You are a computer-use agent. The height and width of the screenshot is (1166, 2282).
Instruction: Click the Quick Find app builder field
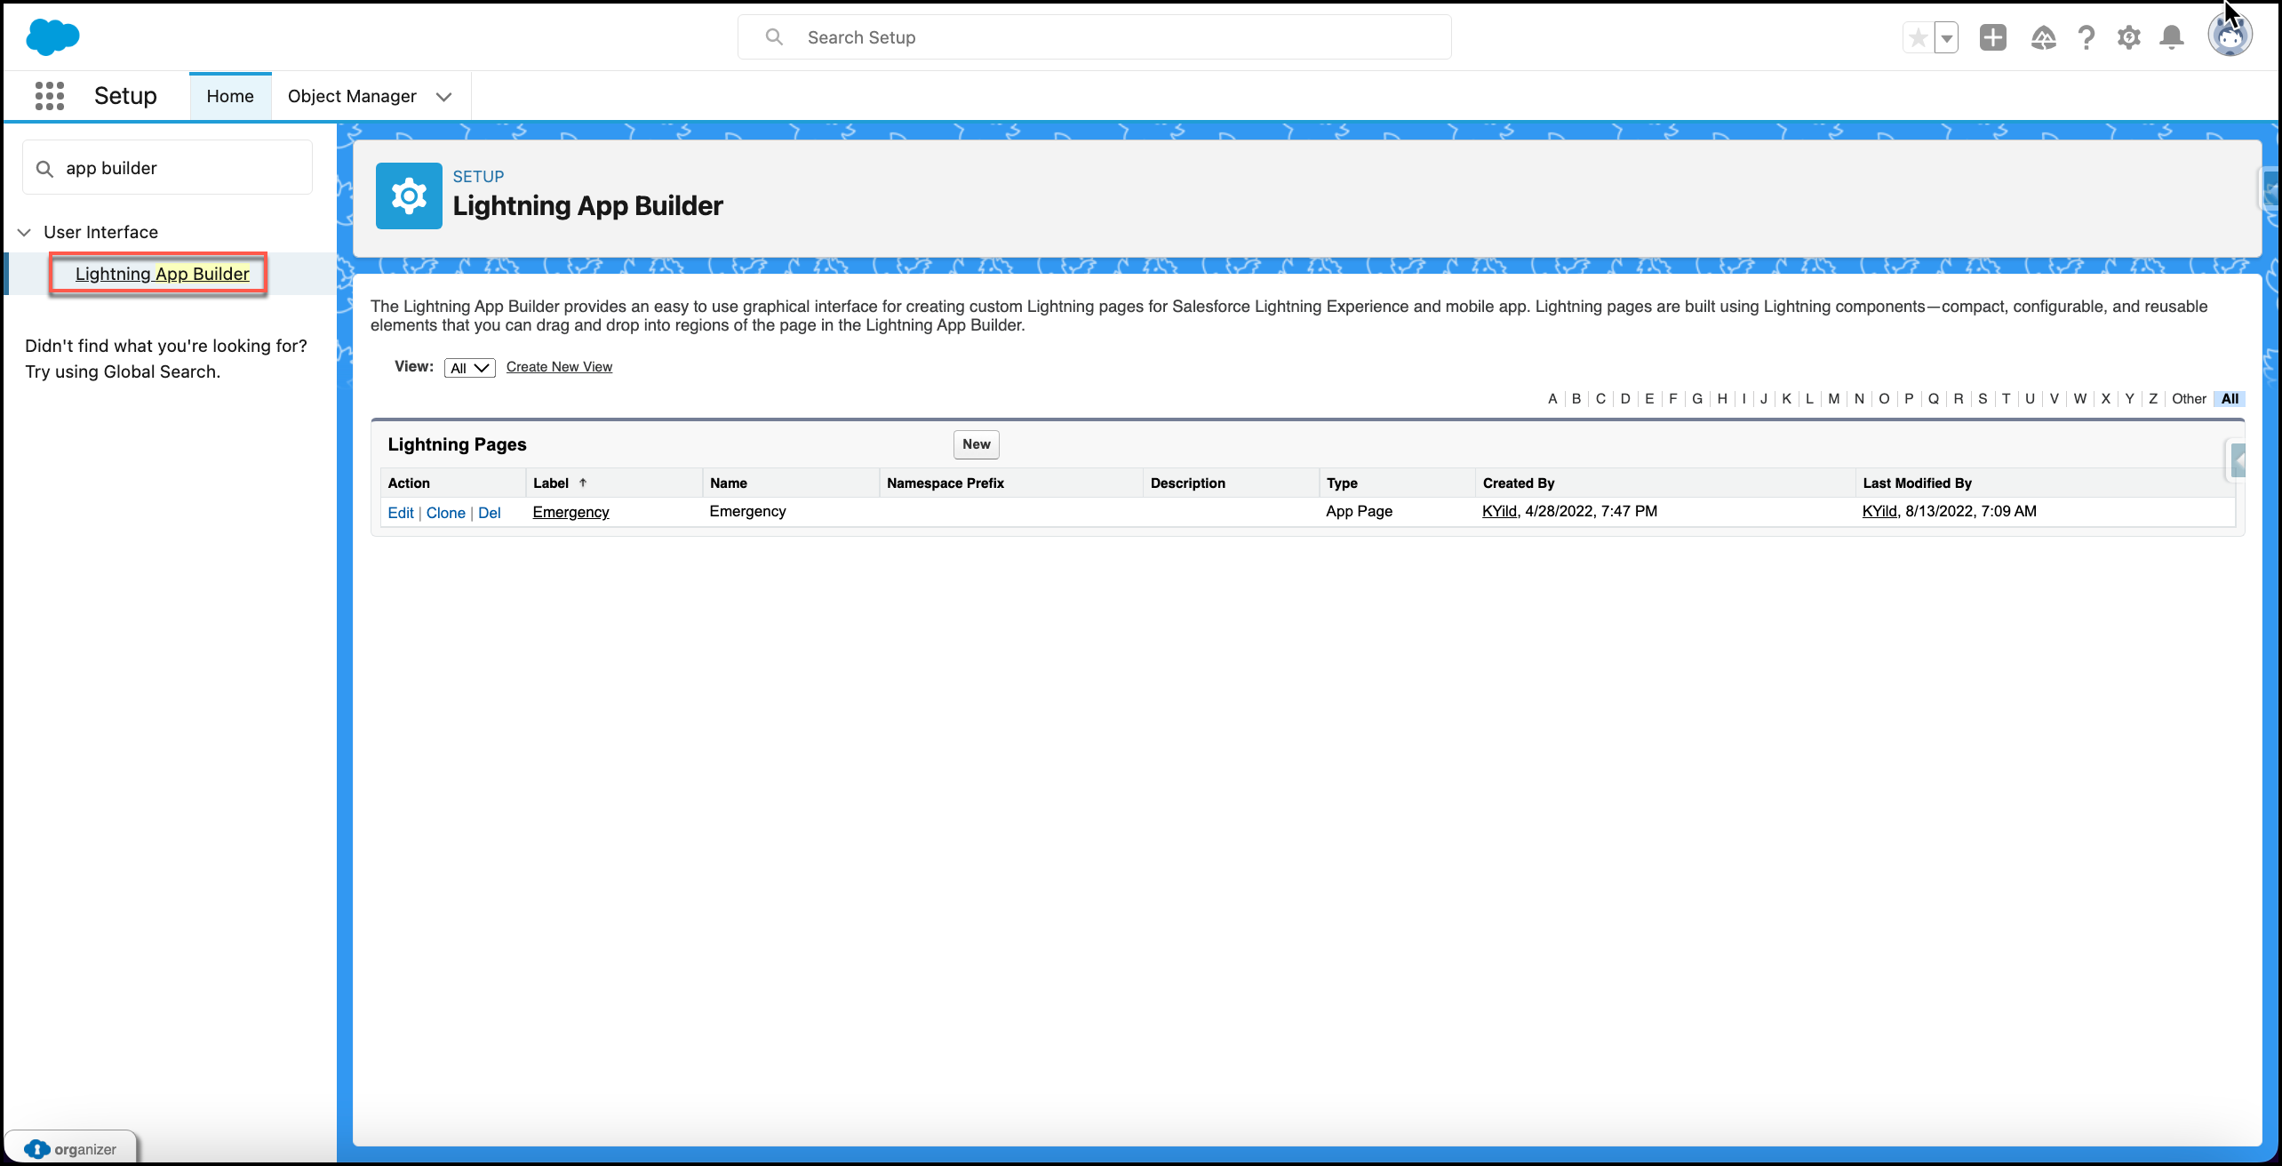167,168
